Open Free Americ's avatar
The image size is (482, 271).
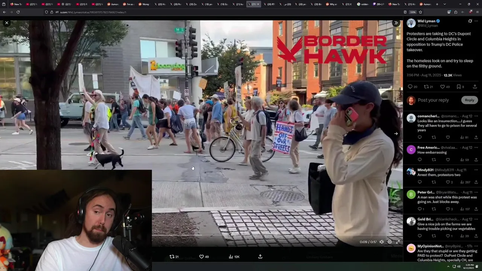tap(411, 149)
